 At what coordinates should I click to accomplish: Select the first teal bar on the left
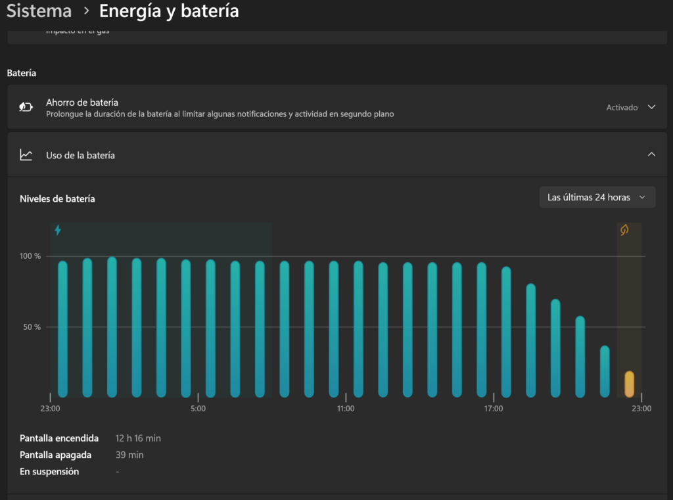click(62, 329)
